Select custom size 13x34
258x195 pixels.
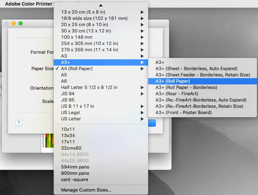point(101,136)
